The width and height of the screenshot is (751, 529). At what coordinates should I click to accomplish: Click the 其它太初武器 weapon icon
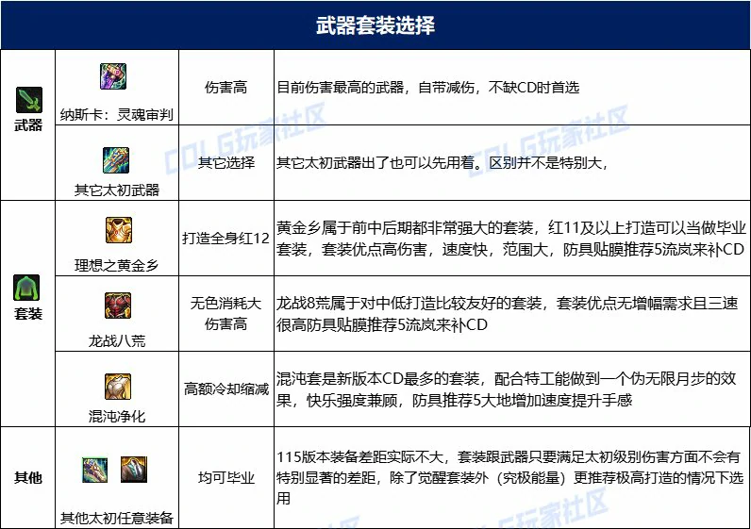point(116,160)
